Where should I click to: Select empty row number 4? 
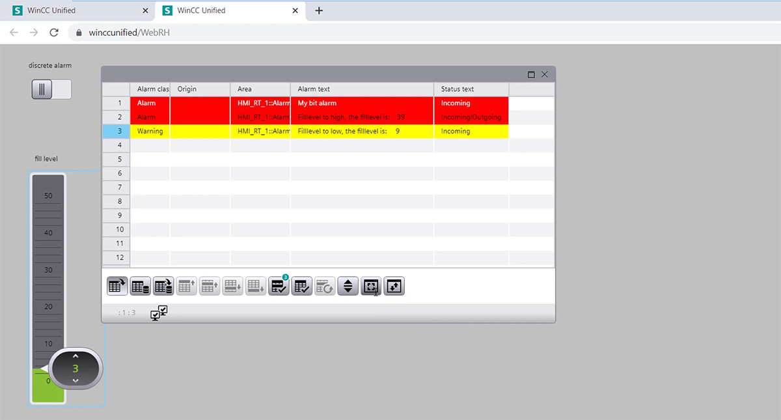pos(116,145)
